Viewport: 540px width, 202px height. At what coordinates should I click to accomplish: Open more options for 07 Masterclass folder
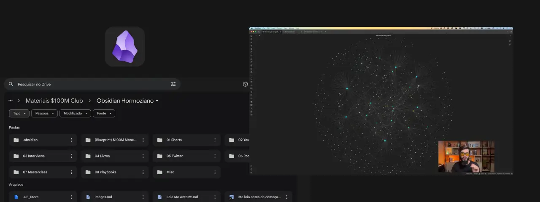pyautogui.click(x=71, y=172)
